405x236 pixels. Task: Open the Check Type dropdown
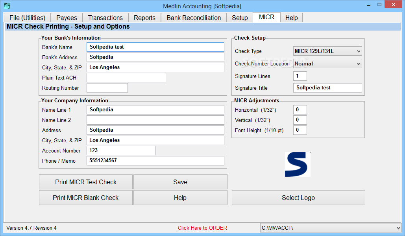click(x=327, y=51)
